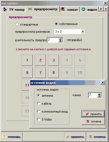Click the question mark help icon
109x142 pixels.
(x=4, y=137)
